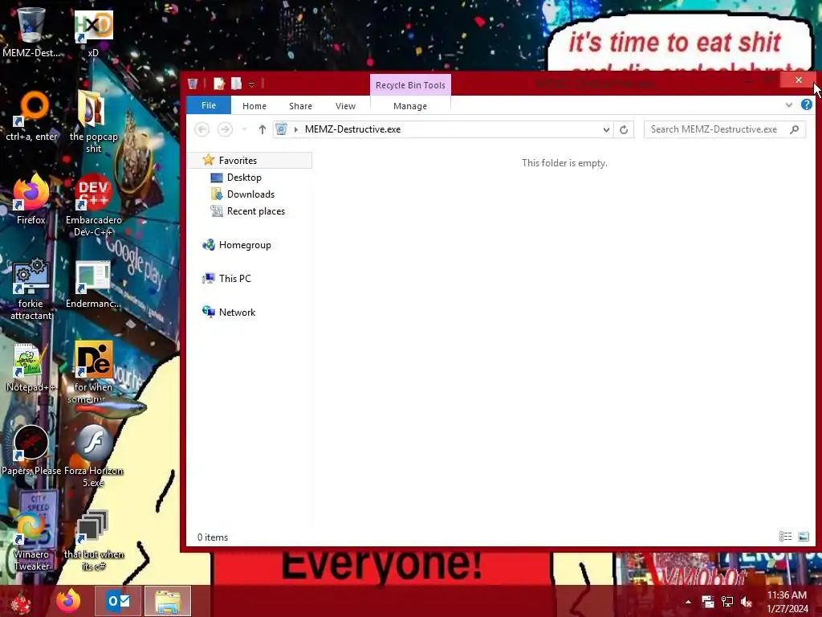Select This PC in the navigation pane
Viewport: 822px width, 617px height.
coord(234,279)
